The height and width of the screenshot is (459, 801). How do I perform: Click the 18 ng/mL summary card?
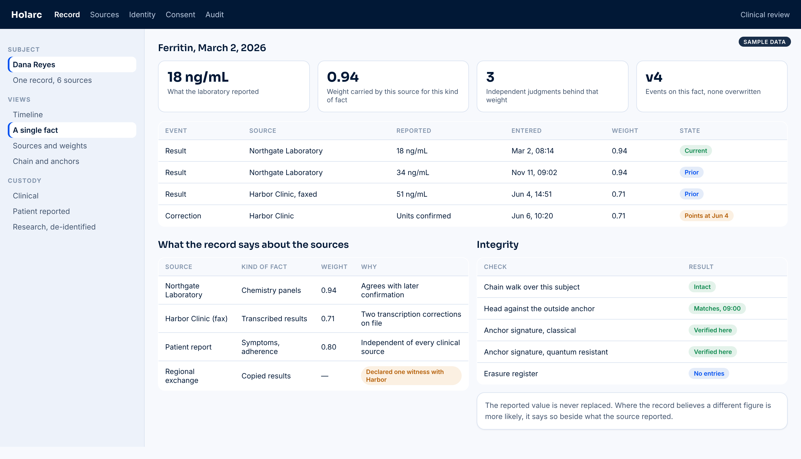[x=234, y=86]
